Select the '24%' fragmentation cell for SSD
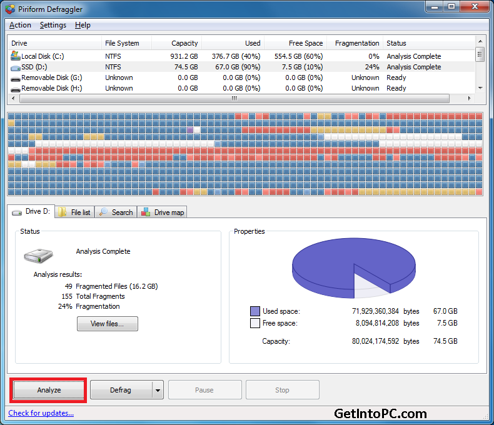The width and height of the screenshot is (494, 425). pyautogui.click(x=372, y=67)
